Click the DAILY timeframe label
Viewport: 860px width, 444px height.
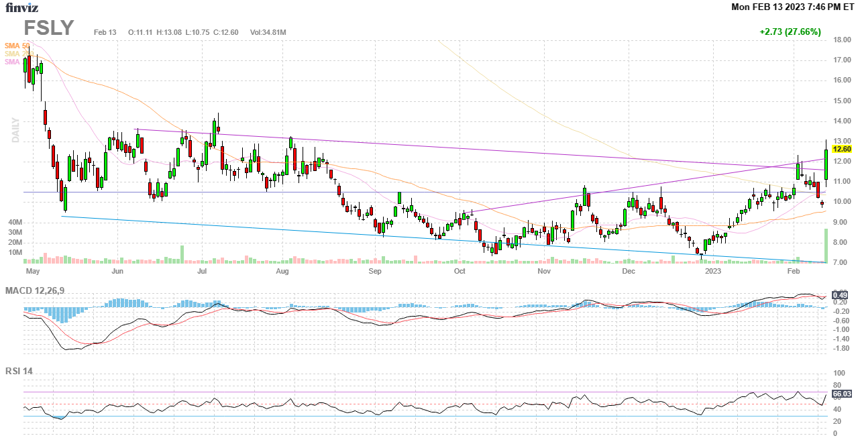click(14, 131)
